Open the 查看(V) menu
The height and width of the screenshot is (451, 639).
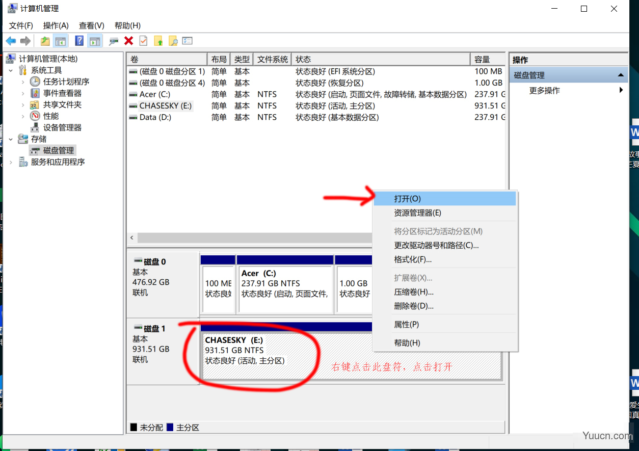(x=92, y=25)
